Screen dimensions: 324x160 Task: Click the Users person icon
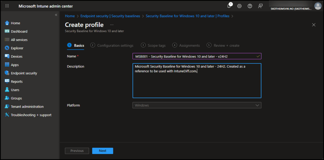click(x=7, y=90)
